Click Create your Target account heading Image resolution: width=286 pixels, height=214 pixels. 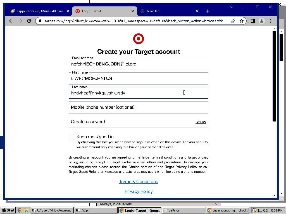pyautogui.click(x=139, y=52)
